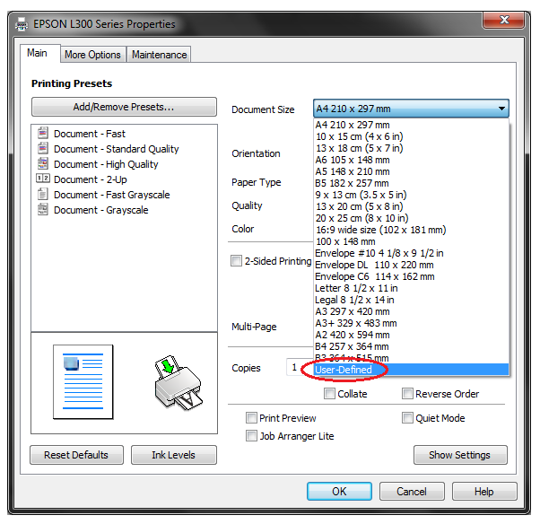Click the page layout preview thumbnail
This screenshot has width=540, height=524.
click(83, 381)
